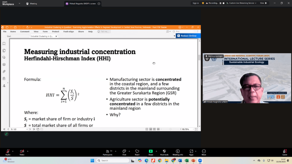Click the zoom slider in Foxit status bar
Screen dimensions: 292x164
pyautogui.click(x=170, y=129)
